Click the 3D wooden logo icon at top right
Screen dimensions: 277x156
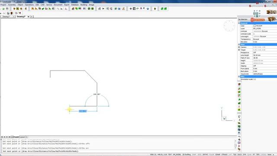[271, 12]
